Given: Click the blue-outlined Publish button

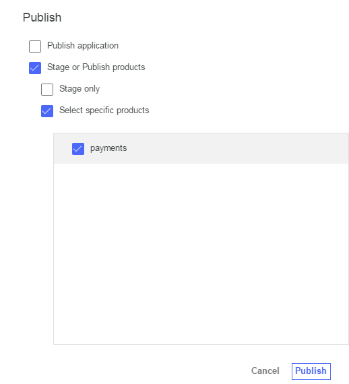Looking at the screenshot, I should (x=311, y=371).
